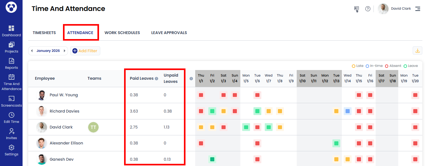This screenshot has height=166, width=428.
Task: Open the January 2026 month picker
Action: click(48, 51)
